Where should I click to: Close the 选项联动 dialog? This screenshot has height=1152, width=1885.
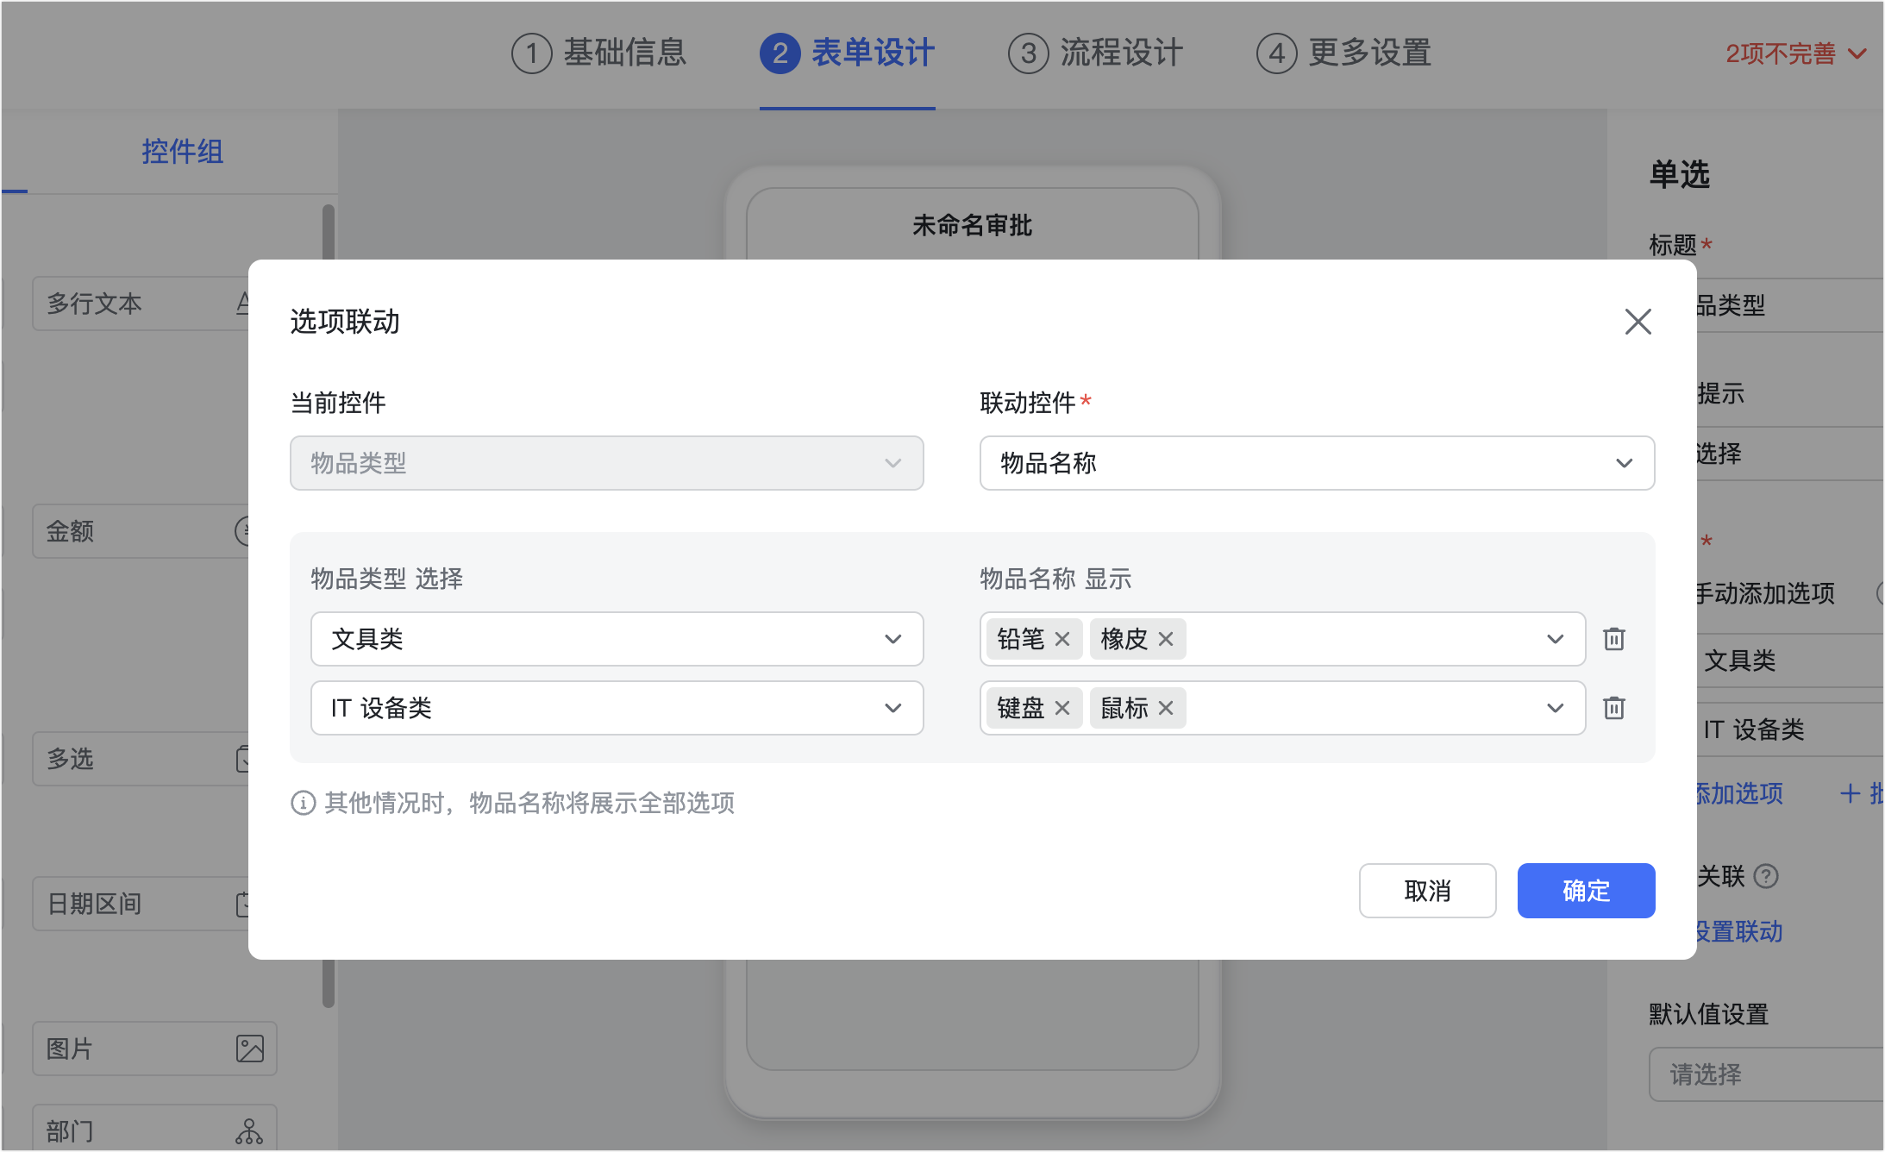(1638, 322)
